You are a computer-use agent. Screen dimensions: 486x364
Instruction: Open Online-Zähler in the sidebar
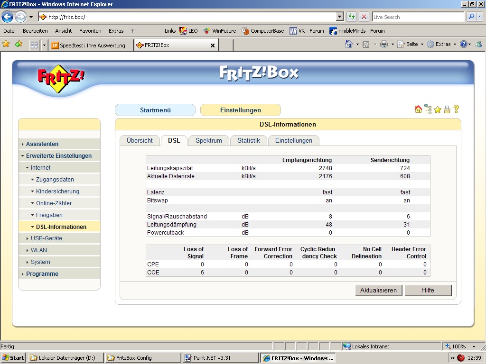[54, 203]
